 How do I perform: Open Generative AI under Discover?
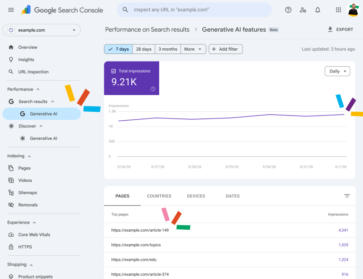42,138
